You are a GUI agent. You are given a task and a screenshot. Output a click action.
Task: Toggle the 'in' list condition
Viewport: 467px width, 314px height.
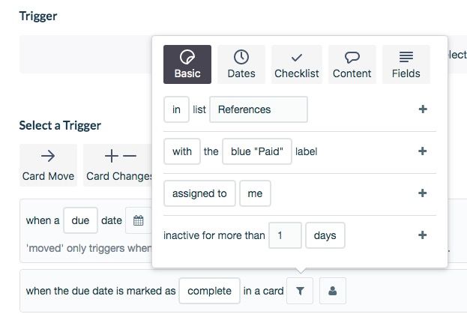coord(176,109)
